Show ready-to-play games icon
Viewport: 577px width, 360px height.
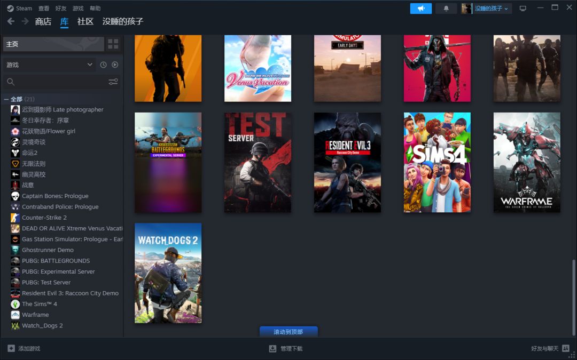tap(115, 65)
